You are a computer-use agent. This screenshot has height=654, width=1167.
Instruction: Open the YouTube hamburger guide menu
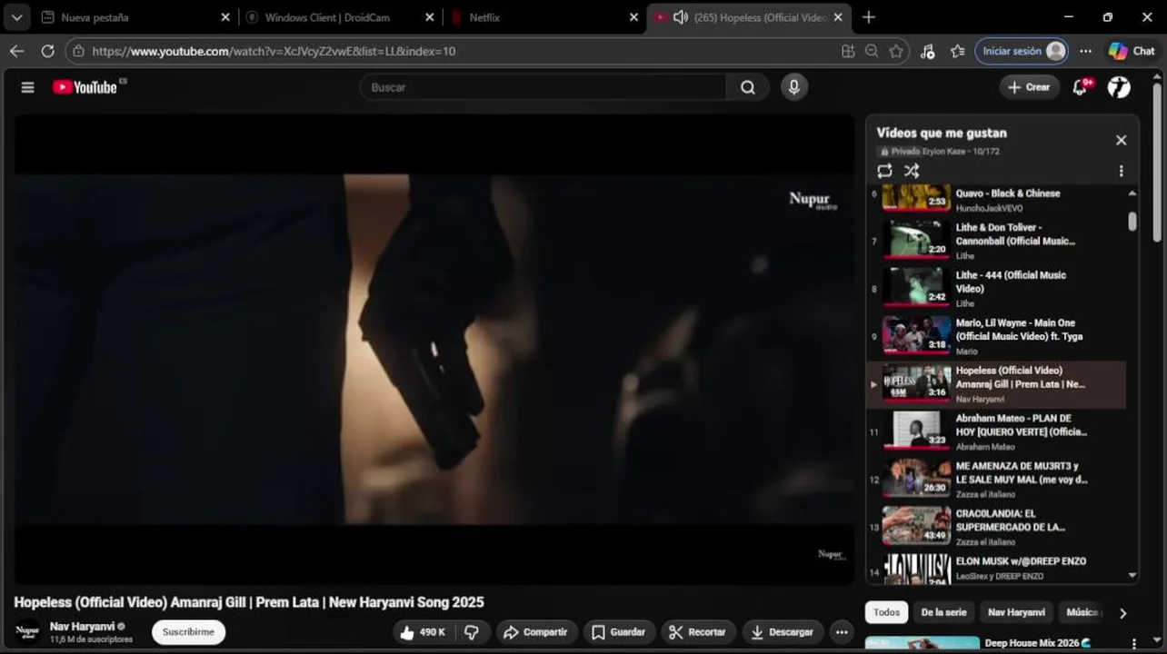(27, 87)
